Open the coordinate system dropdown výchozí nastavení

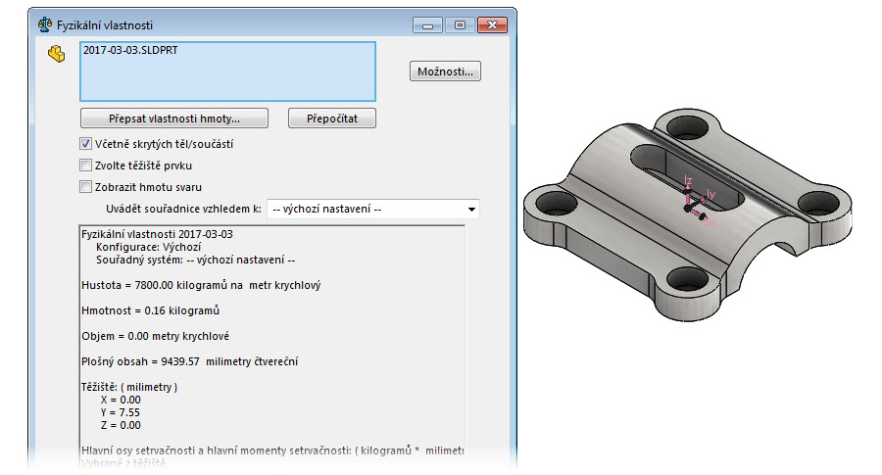pyautogui.click(x=373, y=210)
